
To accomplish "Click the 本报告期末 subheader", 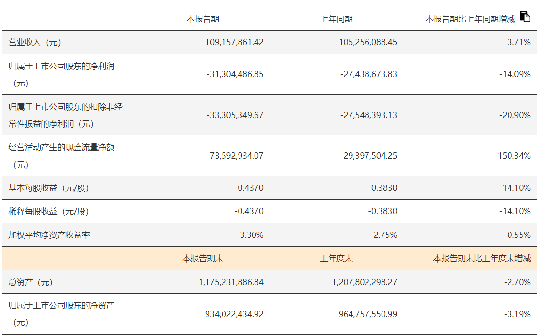I will (203, 259).
